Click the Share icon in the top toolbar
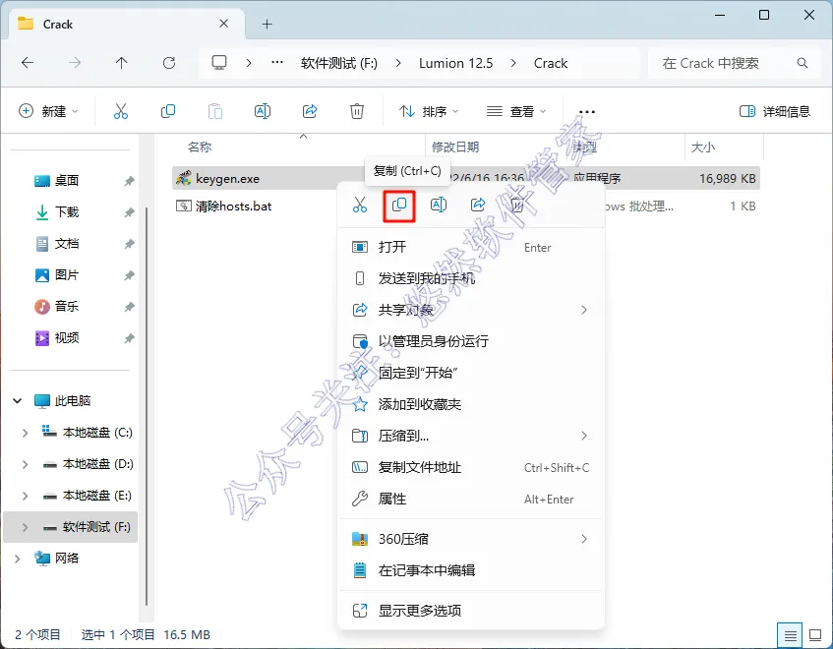The width and height of the screenshot is (833, 649). [x=310, y=111]
